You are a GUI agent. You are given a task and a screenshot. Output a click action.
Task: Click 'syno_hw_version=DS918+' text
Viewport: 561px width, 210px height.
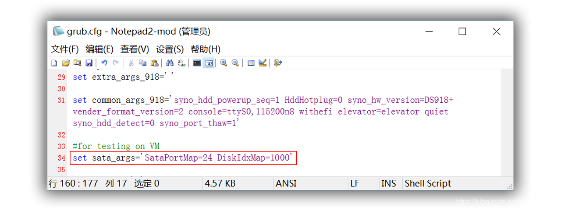pyautogui.click(x=400, y=100)
